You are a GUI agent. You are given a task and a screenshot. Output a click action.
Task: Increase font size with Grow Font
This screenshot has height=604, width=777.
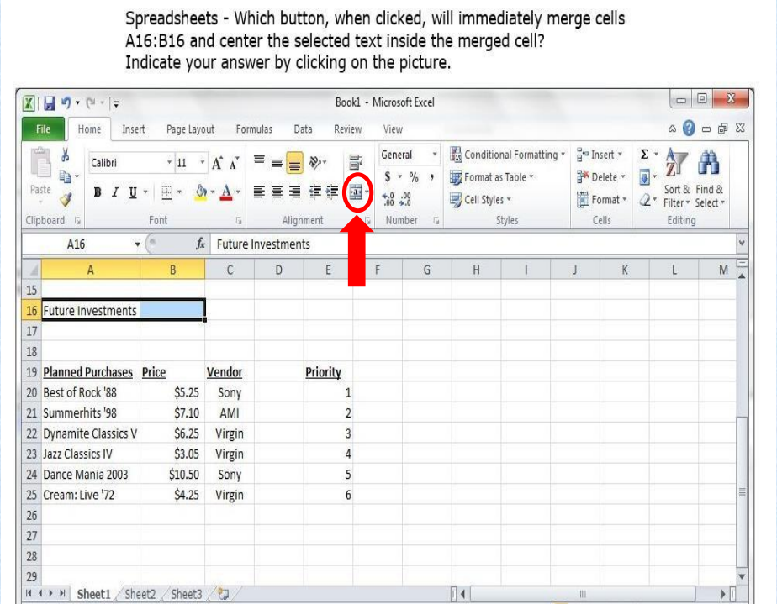click(x=217, y=163)
